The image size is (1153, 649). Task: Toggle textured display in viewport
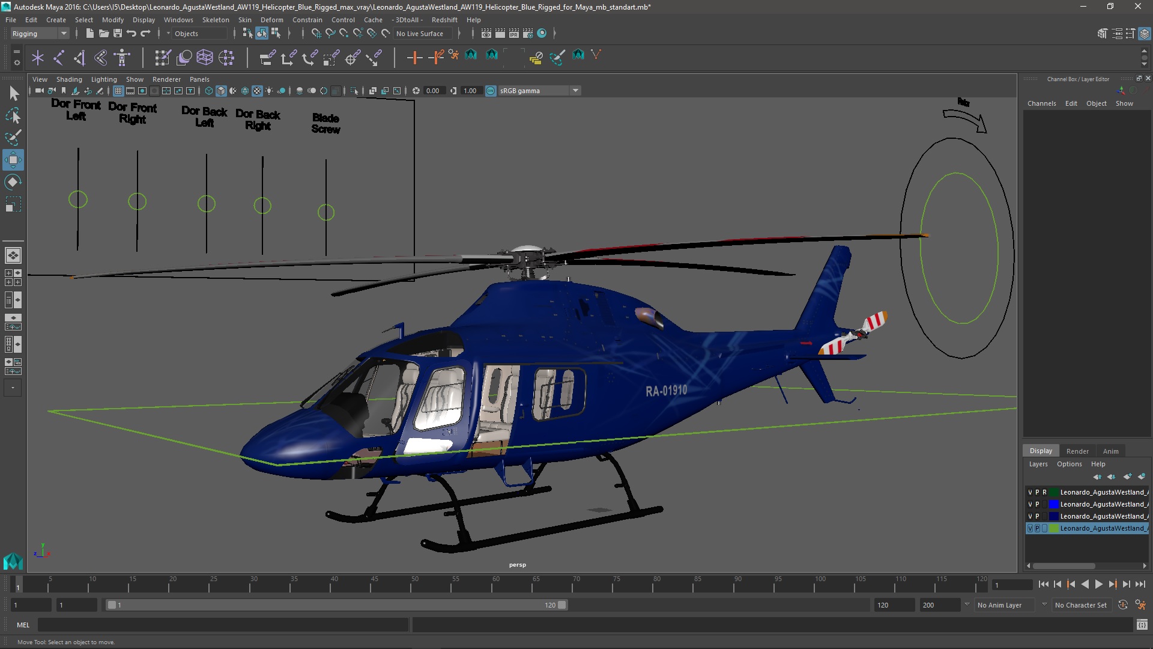point(257,91)
